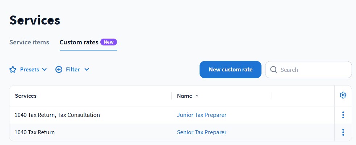The height and width of the screenshot is (145, 356).
Task: Open the Junior Tax Preparer row menu (three dots)
Action: click(343, 115)
